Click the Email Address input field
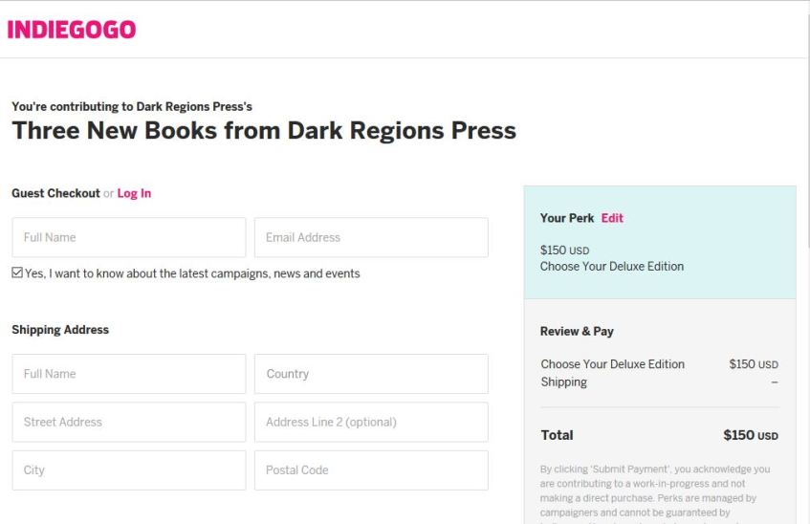Screen dimensions: 810x524 click(371, 237)
